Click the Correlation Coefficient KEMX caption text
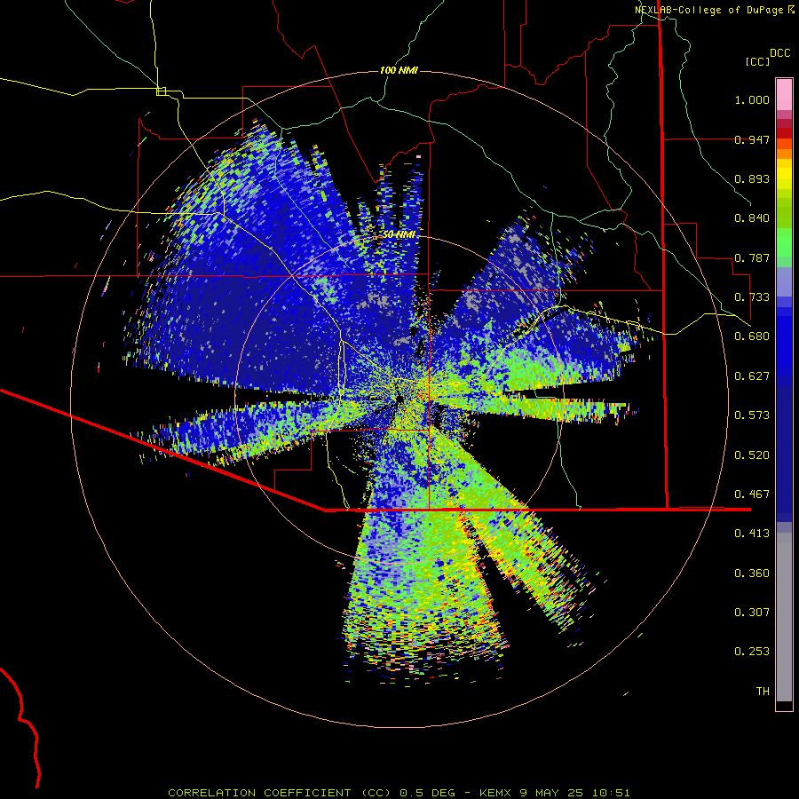This screenshot has width=799, height=799. [399, 793]
